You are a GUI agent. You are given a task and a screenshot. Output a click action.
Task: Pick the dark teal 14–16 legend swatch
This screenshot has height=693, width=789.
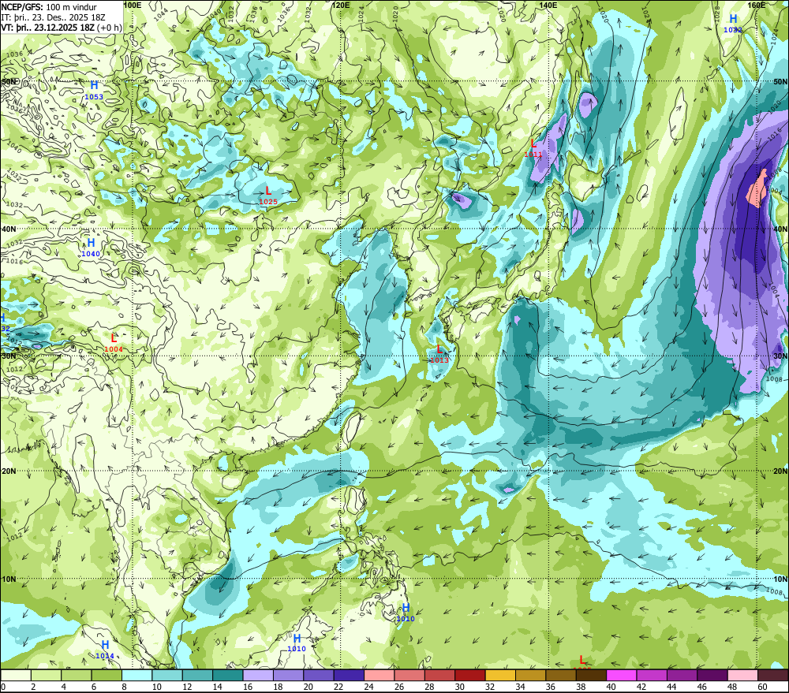coord(228,676)
